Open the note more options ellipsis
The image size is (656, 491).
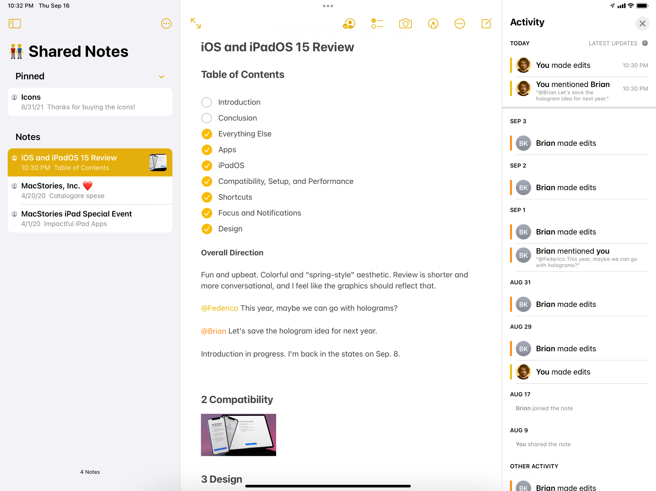(x=460, y=23)
